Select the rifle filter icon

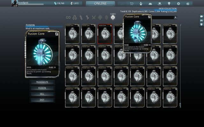tap(81, 17)
